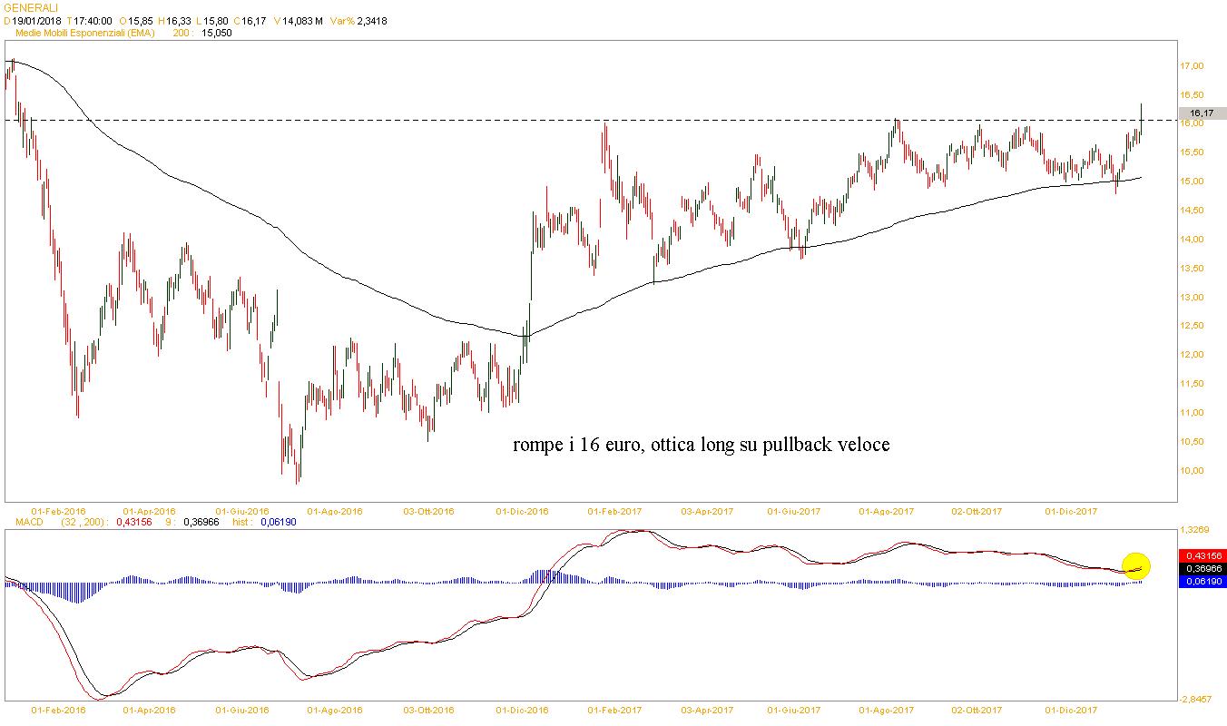Image resolution: width=1227 pixels, height=726 pixels.
Task: Click the EMA 200 period value 15,050
Action: (217, 33)
